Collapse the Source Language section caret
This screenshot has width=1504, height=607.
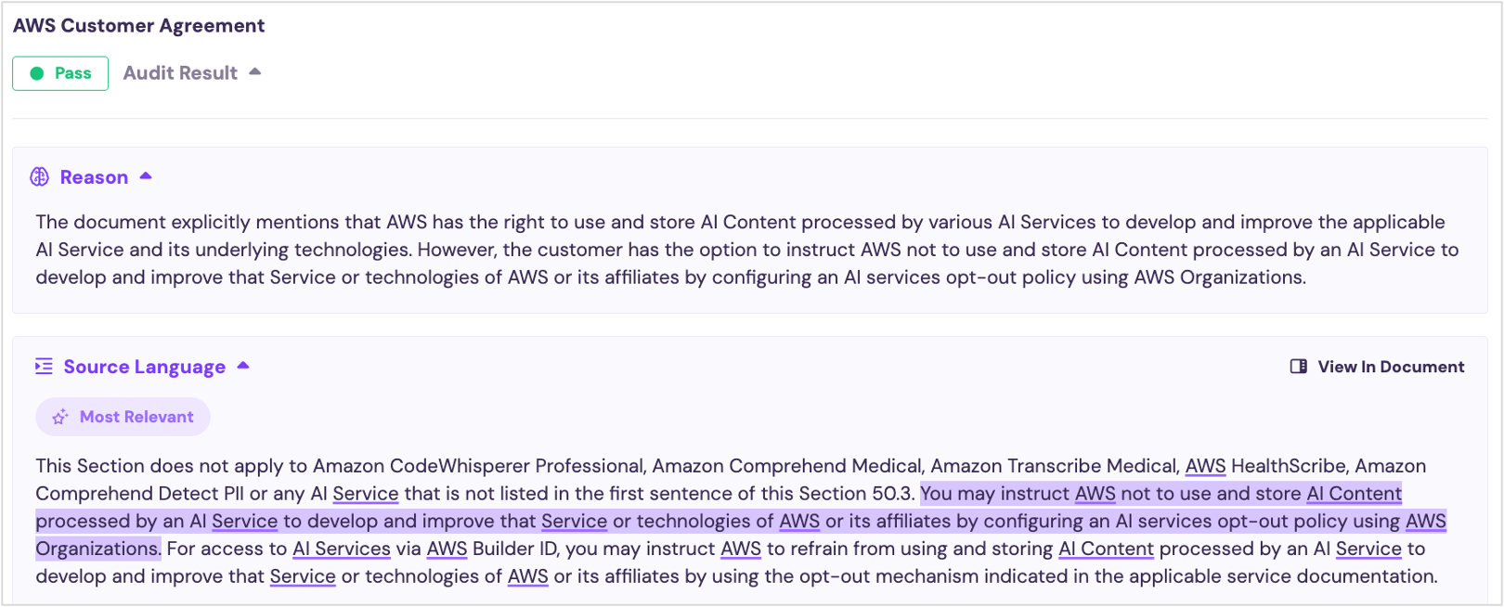pyautogui.click(x=243, y=366)
